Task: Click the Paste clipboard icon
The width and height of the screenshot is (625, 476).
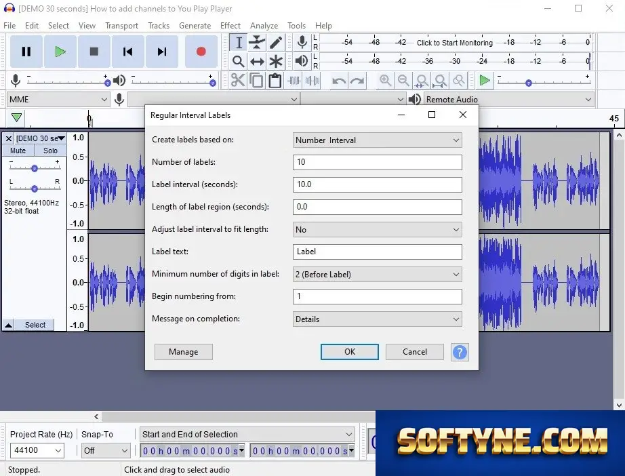Action: tap(275, 81)
